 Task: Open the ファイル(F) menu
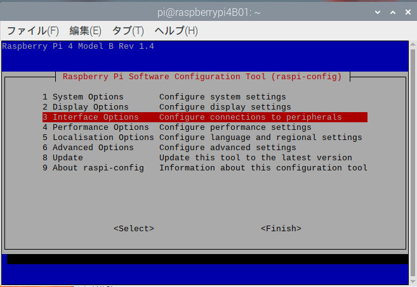32,30
